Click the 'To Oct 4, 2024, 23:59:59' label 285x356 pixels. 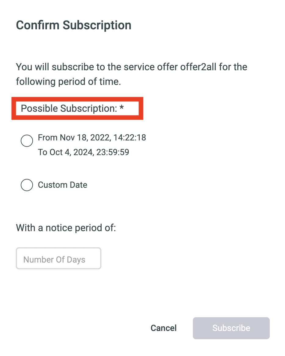click(x=84, y=152)
